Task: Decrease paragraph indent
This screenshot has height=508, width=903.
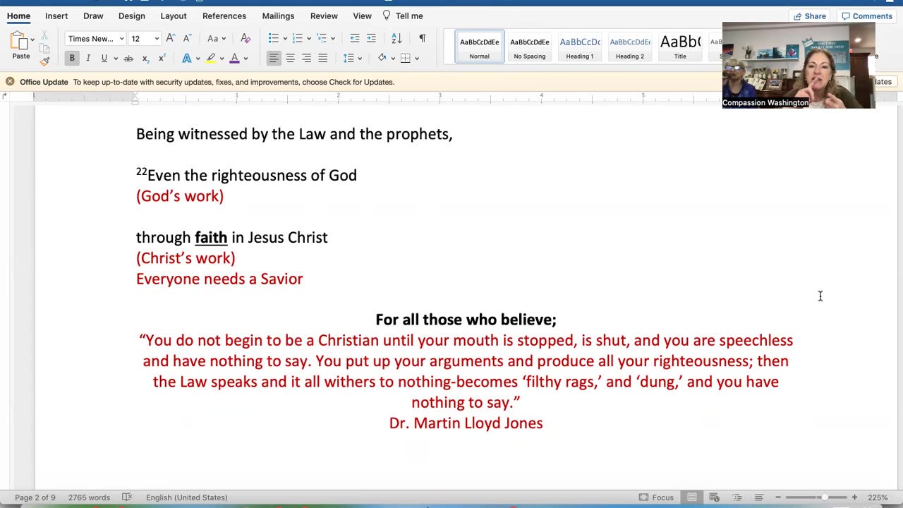Action: 355,38
